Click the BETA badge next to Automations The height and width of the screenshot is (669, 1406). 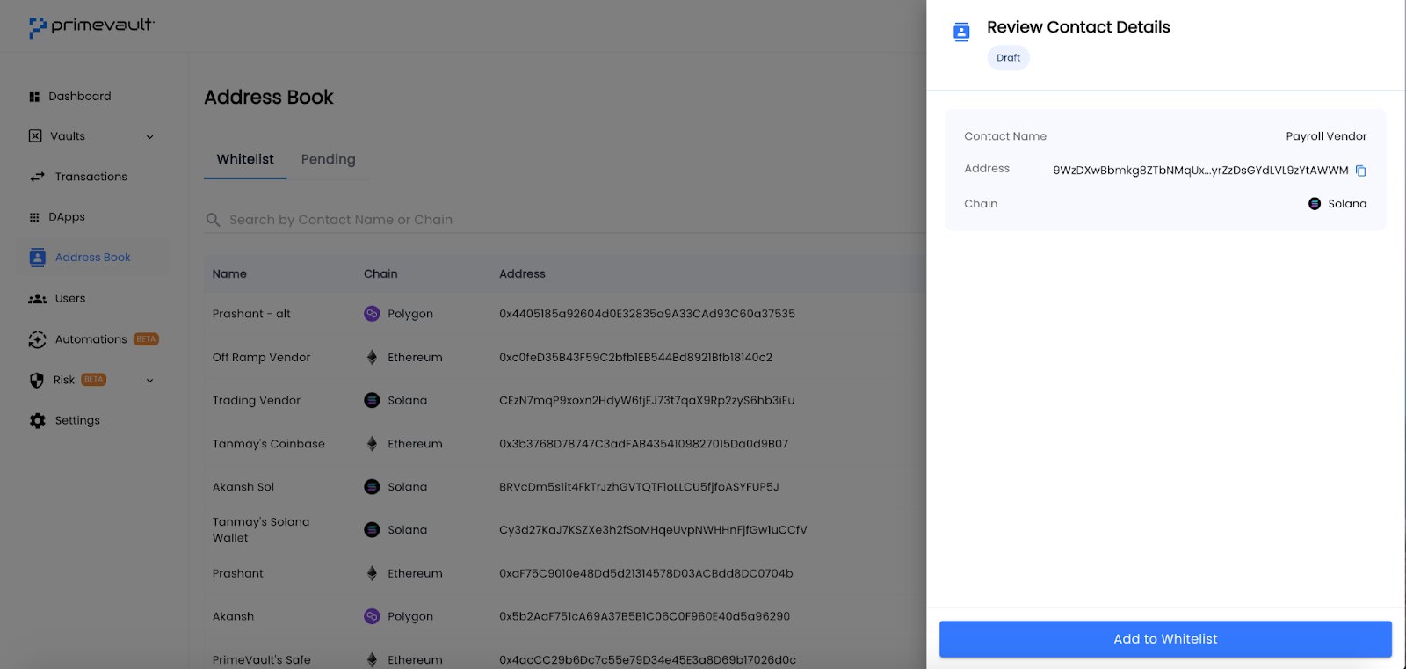pos(146,339)
